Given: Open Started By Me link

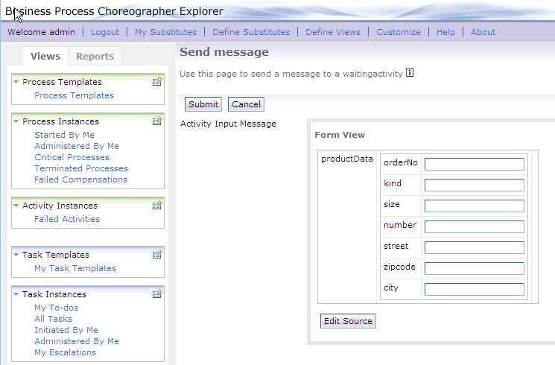Looking at the screenshot, I should [64, 135].
